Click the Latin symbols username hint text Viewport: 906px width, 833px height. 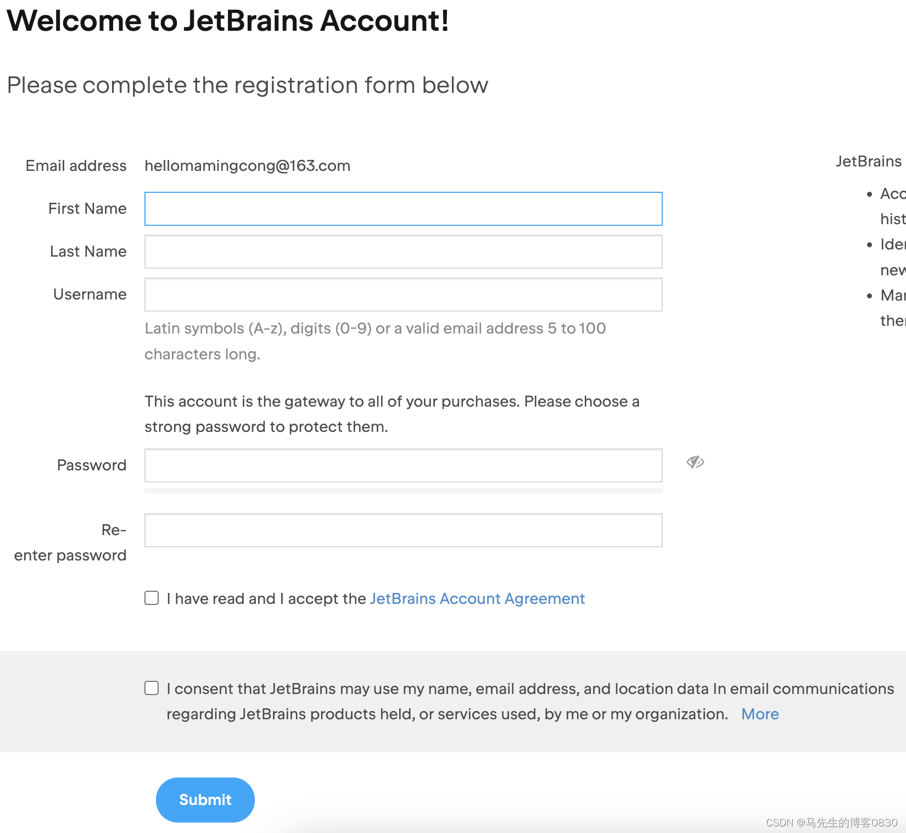click(x=375, y=341)
